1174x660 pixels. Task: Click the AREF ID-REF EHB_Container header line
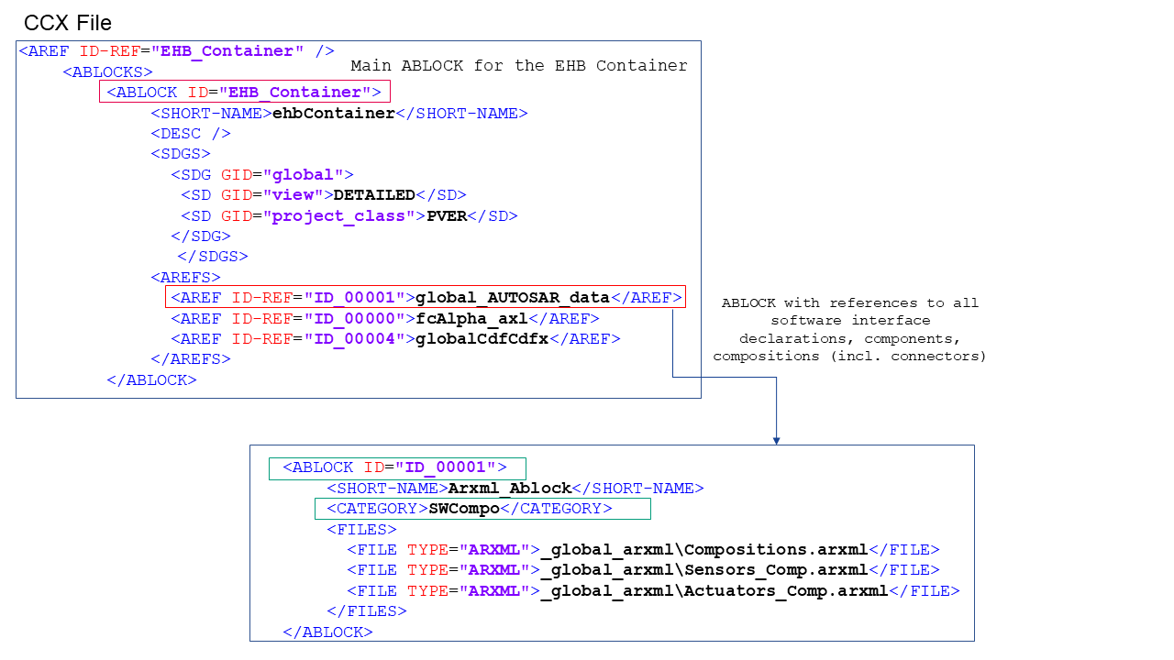click(x=174, y=51)
